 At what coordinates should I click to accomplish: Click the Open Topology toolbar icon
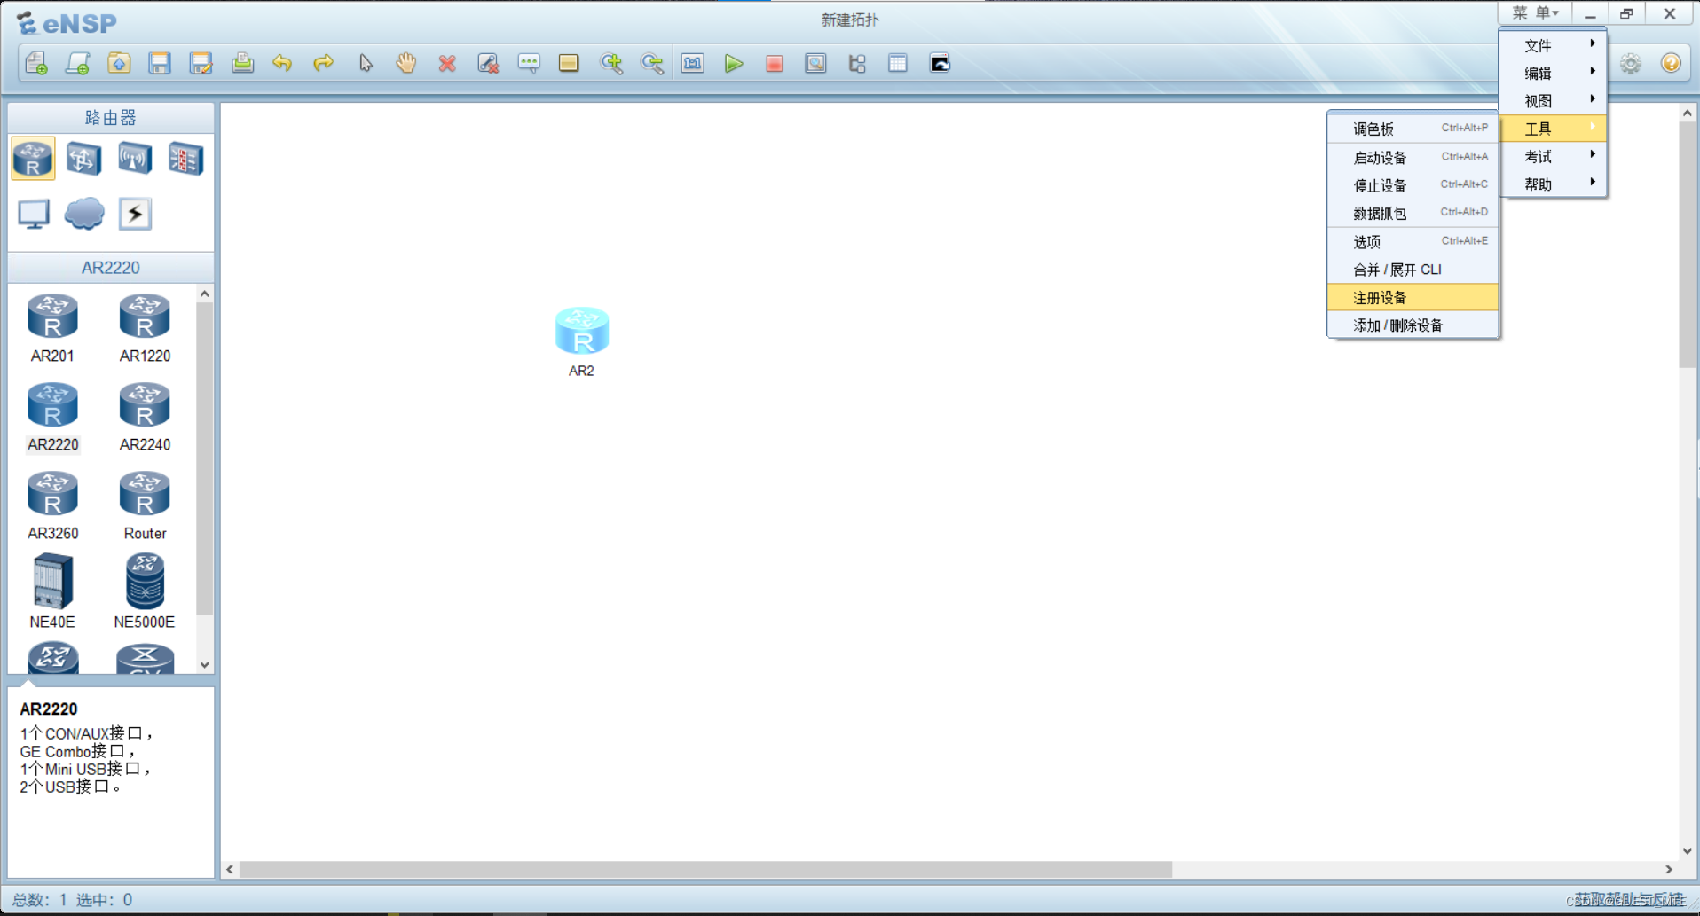(119, 63)
